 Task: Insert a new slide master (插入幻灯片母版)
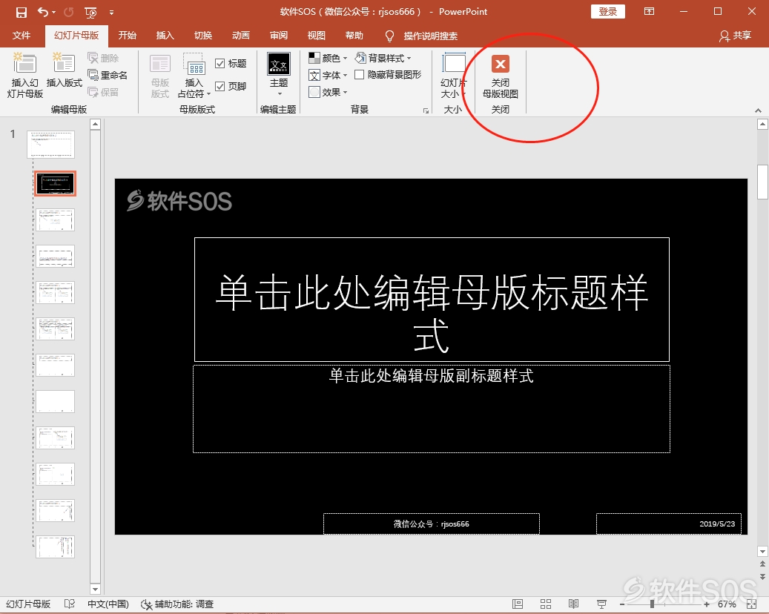point(25,76)
